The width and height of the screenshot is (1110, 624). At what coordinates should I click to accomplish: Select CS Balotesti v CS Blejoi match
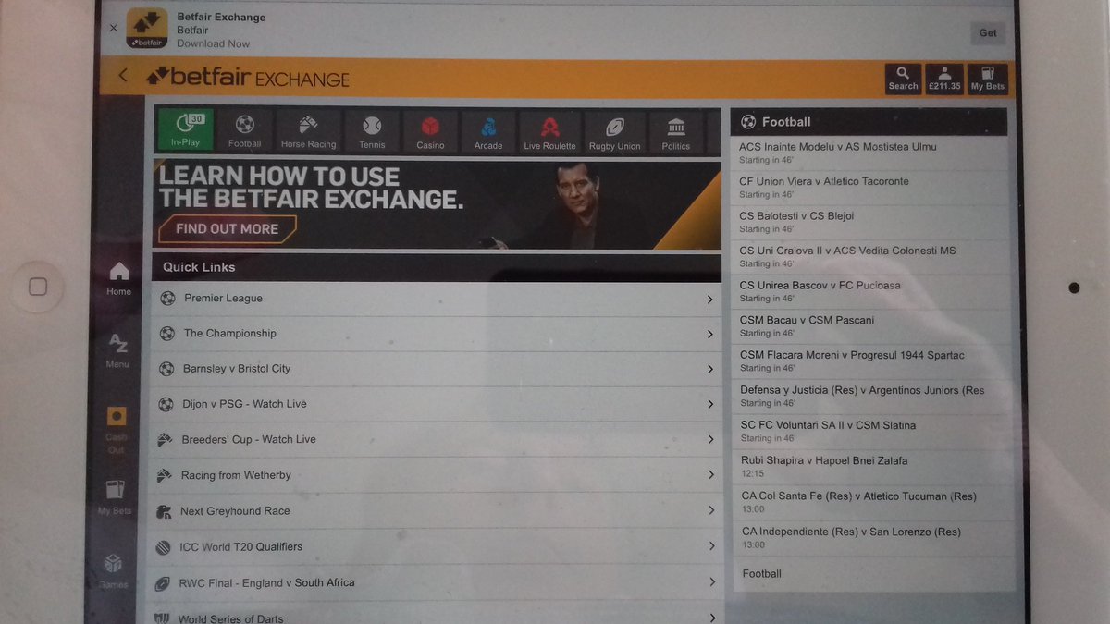tap(869, 222)
